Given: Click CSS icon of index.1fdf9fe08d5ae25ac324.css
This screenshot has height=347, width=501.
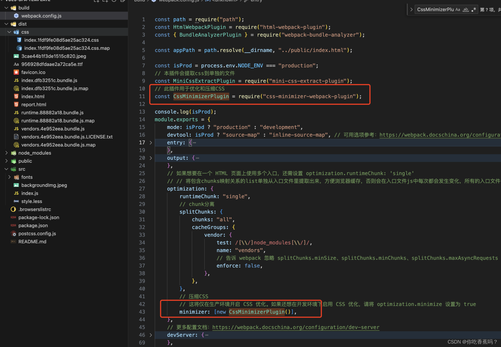Looking at the screenshot, I should pos(19,40).
